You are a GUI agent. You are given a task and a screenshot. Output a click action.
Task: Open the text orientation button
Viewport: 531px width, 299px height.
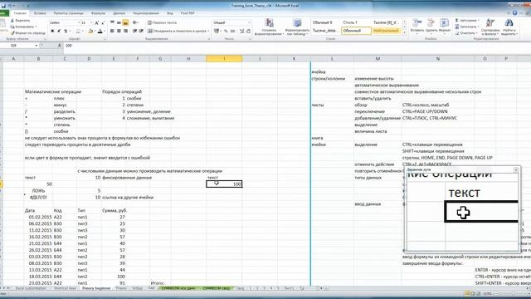tap(135, 22)
